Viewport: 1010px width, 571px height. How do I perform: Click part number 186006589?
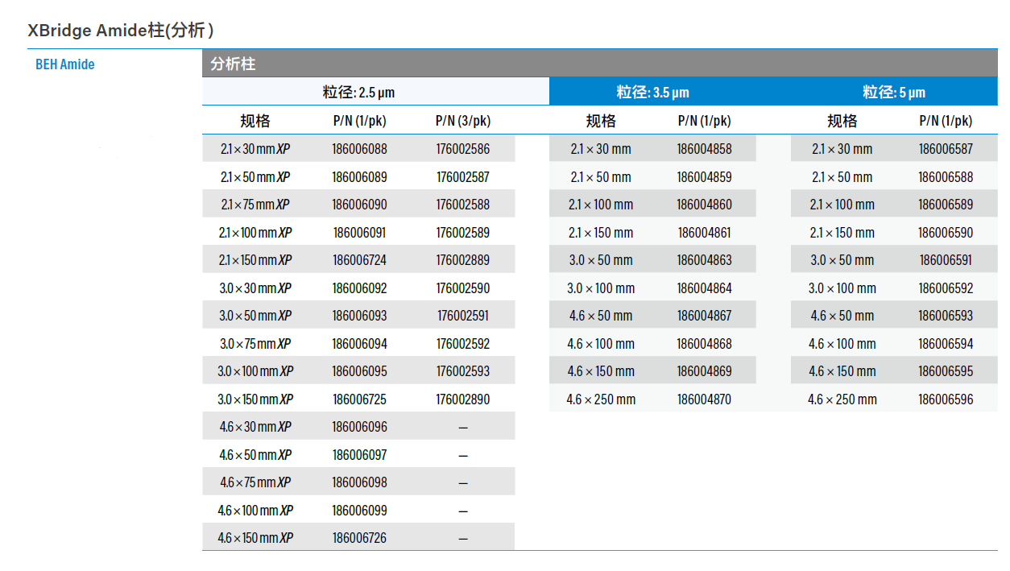[946, 205]
